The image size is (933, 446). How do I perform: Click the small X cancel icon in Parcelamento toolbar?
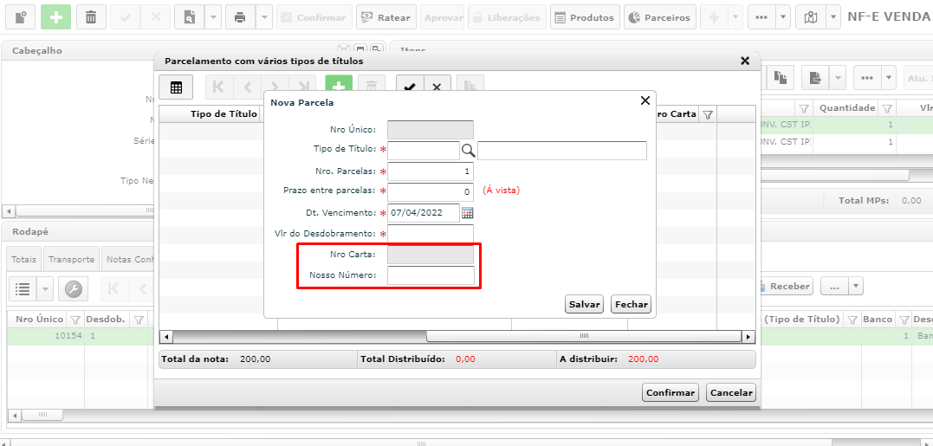(437, 87)
